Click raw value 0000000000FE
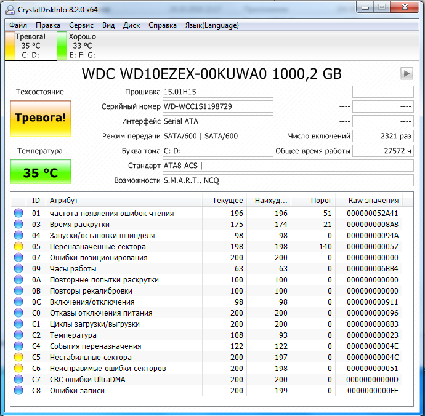Image resolution: width=425 pixels, height=416 pixels. [373, 391]
